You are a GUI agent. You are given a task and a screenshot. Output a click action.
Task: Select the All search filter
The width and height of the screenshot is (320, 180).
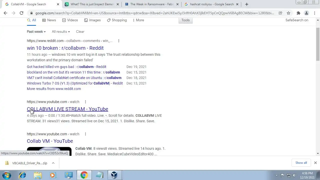31,20
